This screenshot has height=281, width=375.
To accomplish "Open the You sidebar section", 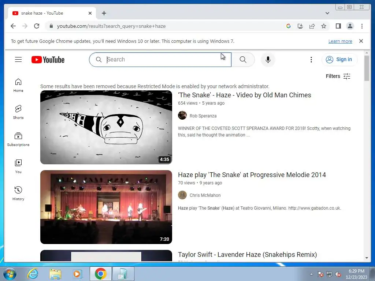I will click(x=18, y=166).
